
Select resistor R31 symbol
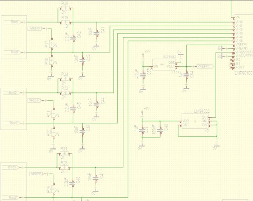(64, 154)
